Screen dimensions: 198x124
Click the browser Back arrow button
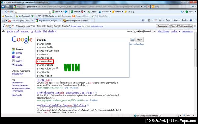tap(3, 7)
